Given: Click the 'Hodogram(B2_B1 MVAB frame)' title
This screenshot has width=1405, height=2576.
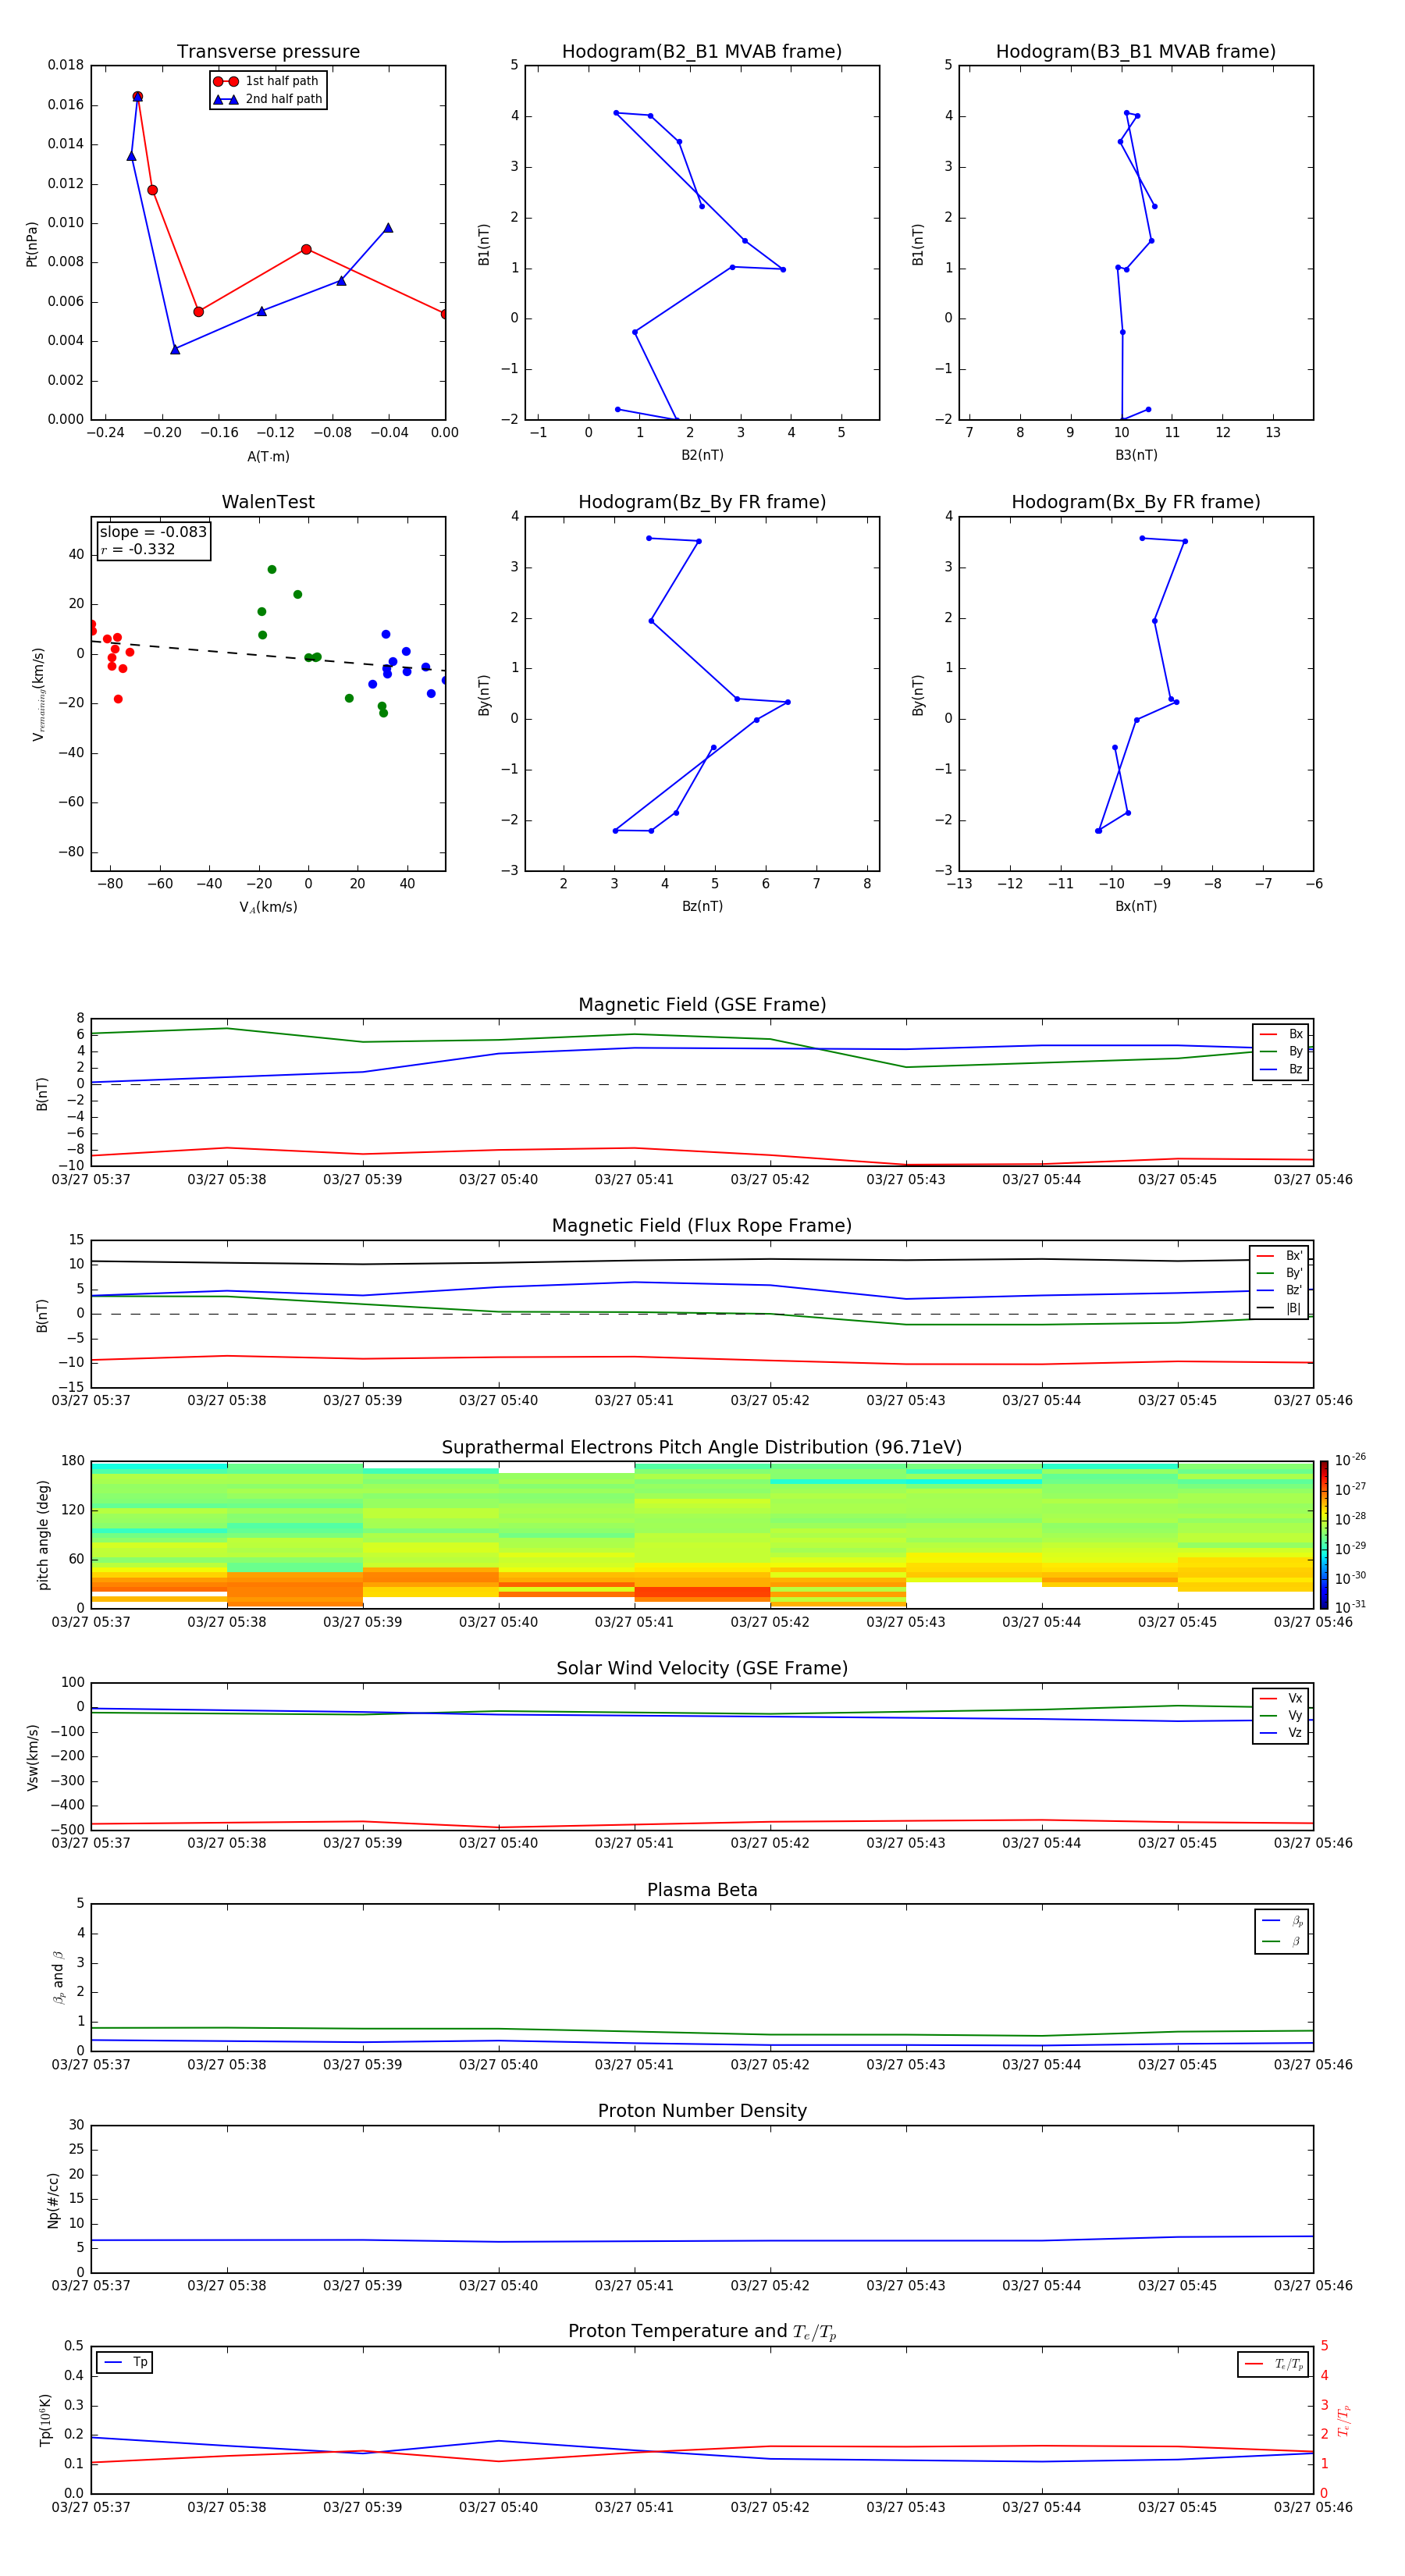Looking at the screenshot, I should 702,52.
